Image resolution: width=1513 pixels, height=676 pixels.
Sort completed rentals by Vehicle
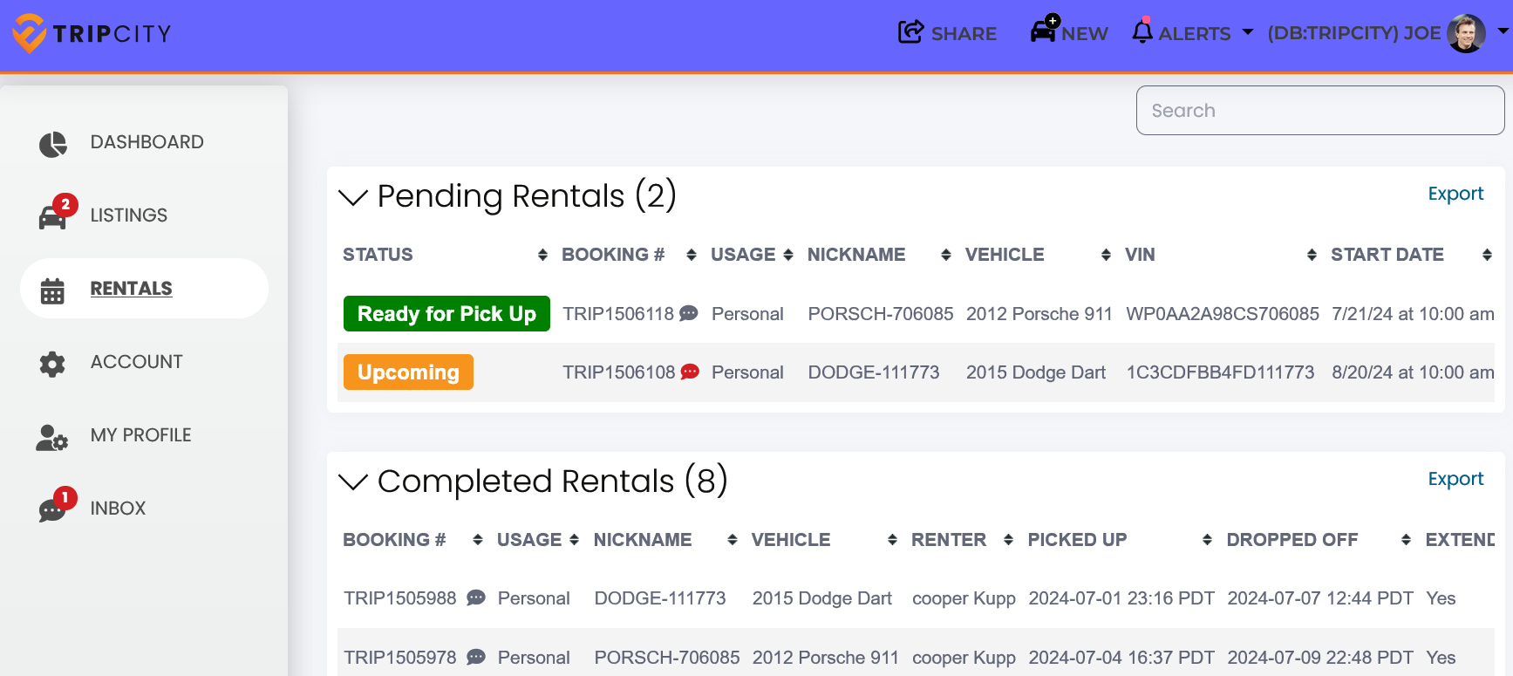click(x=892, y=540)
